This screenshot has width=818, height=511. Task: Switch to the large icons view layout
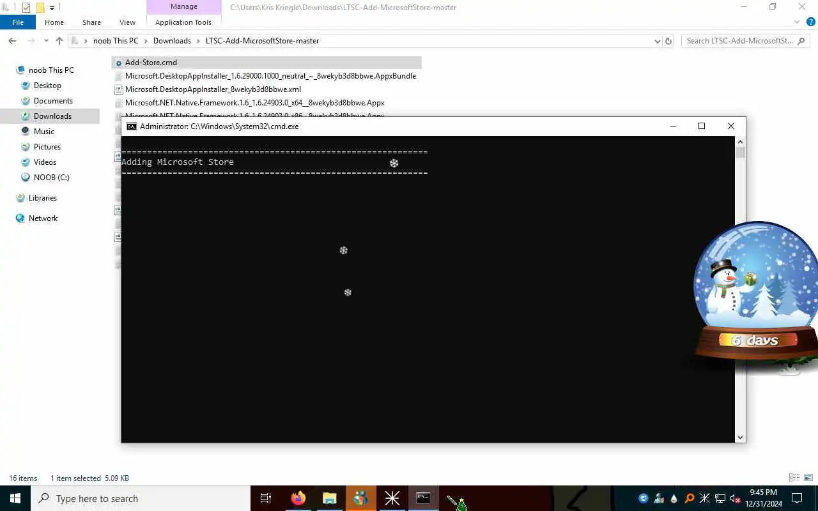[x=808, y=478]
